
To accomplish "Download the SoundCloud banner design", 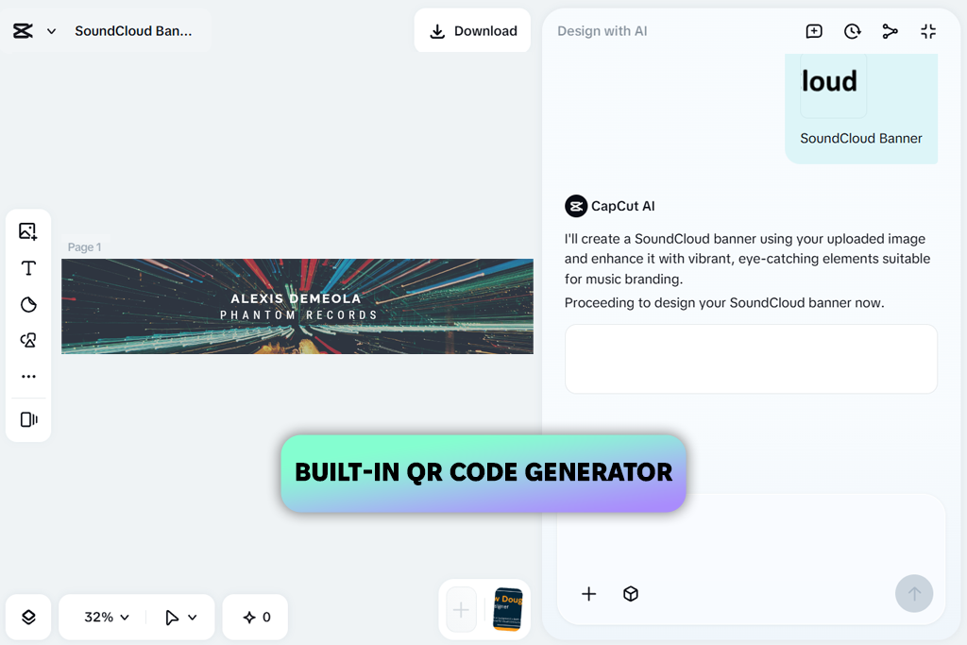I will pyautogui.click(x=472, y=31).
